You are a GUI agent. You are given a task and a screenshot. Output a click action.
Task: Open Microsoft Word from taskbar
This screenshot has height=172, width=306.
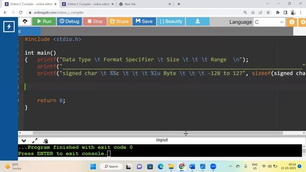point(192,167)
